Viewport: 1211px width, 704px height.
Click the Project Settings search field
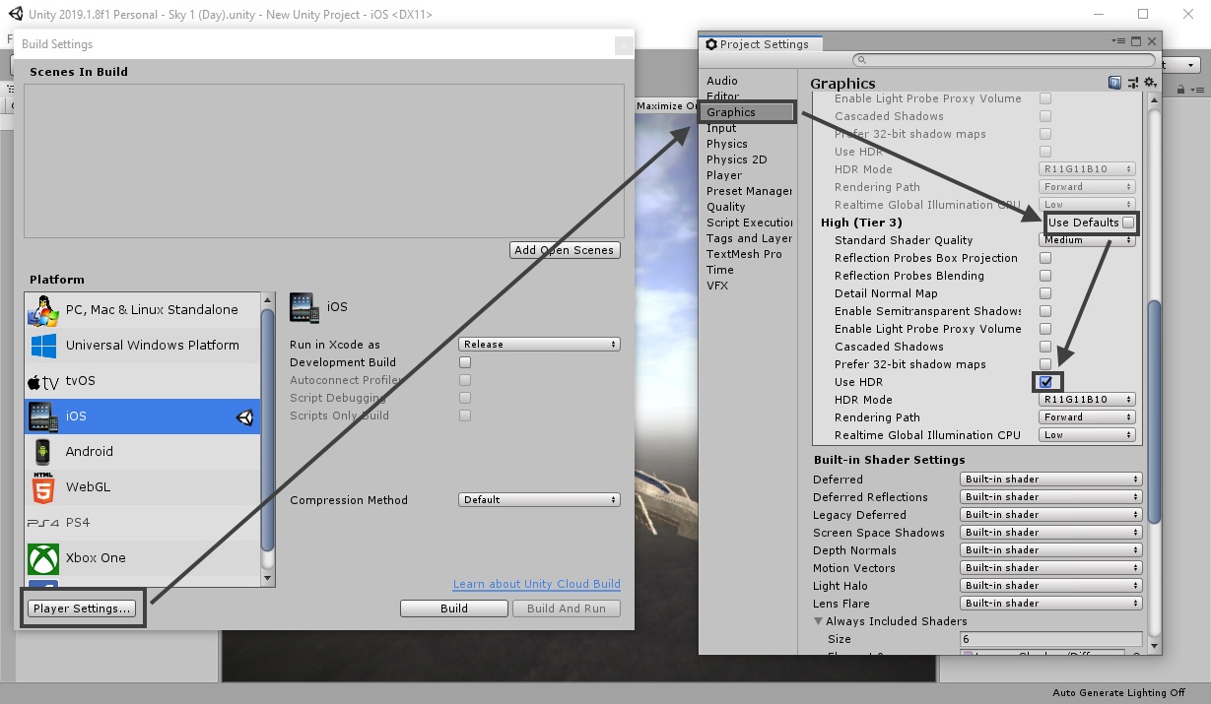click(x=1003, y=59)
